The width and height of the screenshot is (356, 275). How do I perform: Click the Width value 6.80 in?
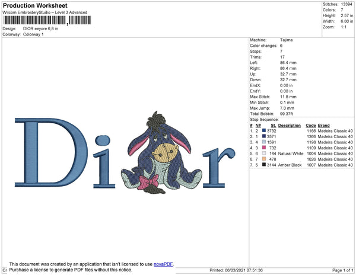coord(347,21)
